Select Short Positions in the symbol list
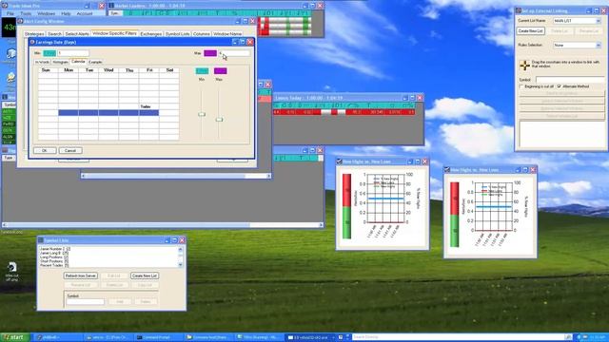Image resolution: width=609 pixels, height=342 pixels. click(54, 261)
